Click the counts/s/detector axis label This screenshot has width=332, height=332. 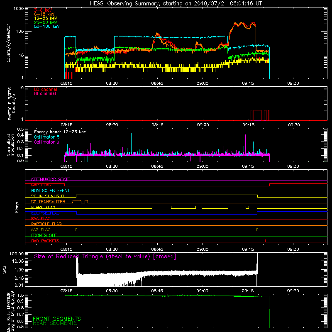click(x=8, y=43)
